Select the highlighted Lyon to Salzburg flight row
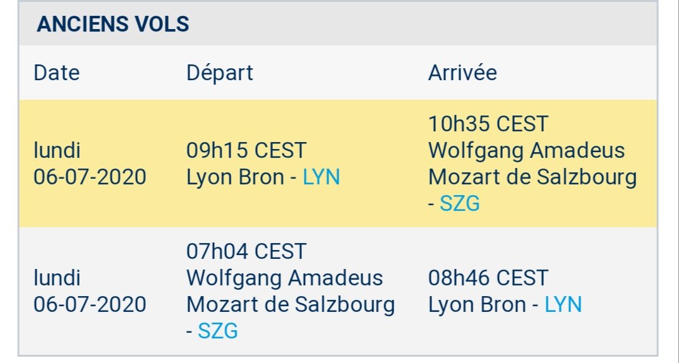This screenshot has height=363, width=679. [338, 164]
